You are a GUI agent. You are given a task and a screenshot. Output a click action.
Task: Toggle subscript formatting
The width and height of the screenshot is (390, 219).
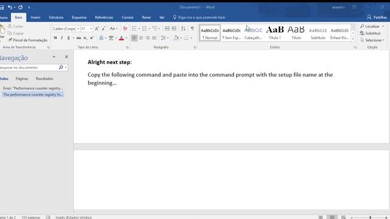coord(85,38)
